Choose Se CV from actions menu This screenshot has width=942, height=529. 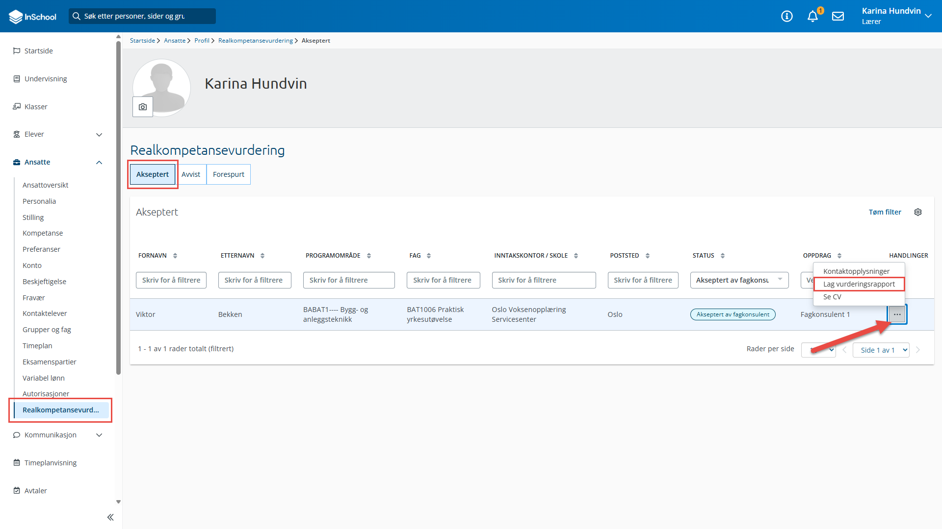(832, 297)
